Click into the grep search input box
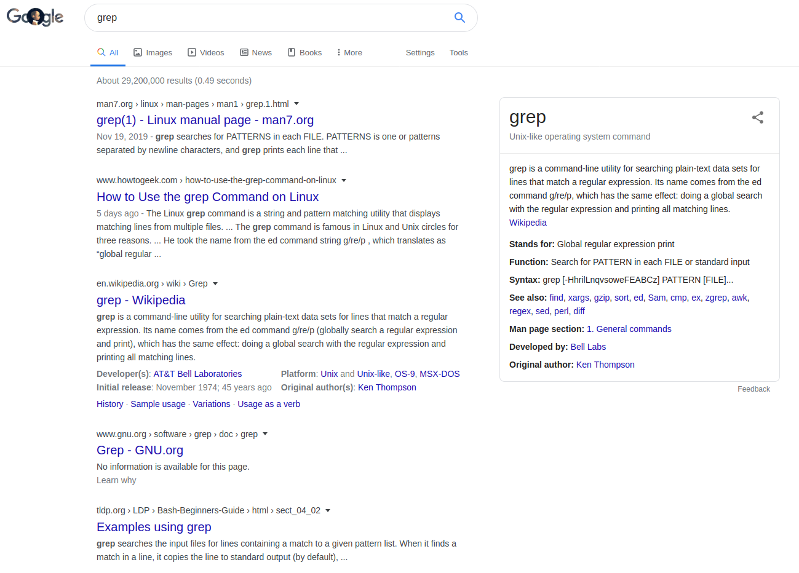This screenshot has width=799, height=573. tap(271, 18)
